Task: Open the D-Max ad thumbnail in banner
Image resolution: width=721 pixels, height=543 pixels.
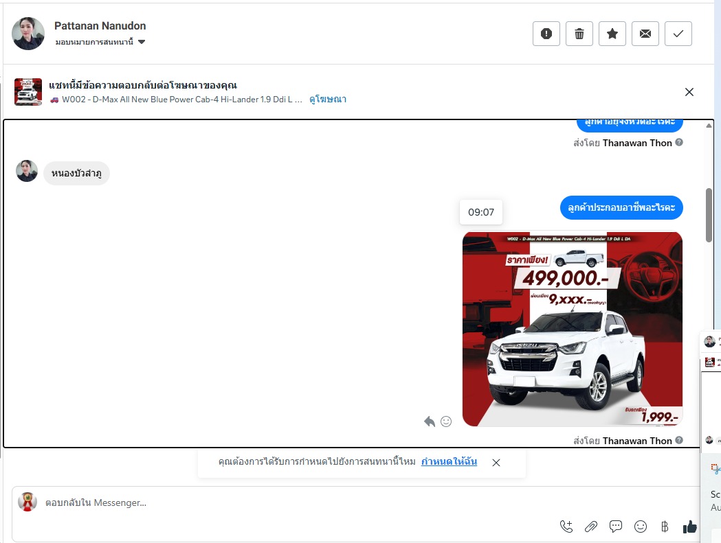Action: [x=28, y=92]
